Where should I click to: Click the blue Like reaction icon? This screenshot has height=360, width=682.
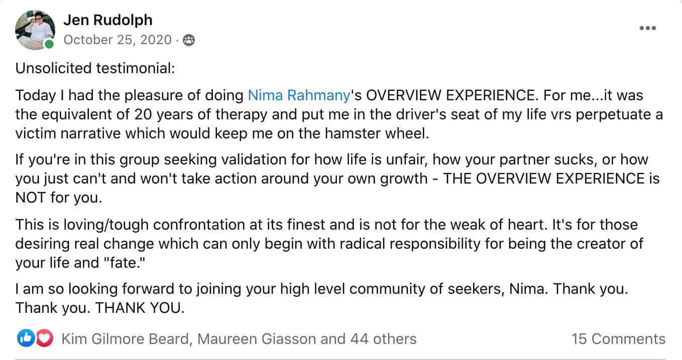point(24,339)
